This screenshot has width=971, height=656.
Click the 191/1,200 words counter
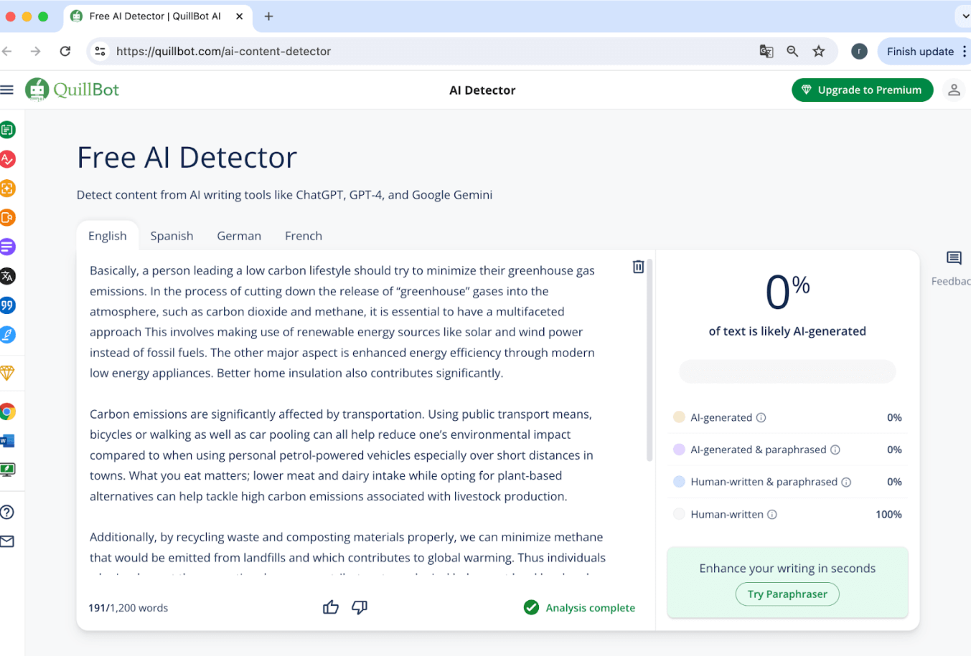click(x=128, y=607)
